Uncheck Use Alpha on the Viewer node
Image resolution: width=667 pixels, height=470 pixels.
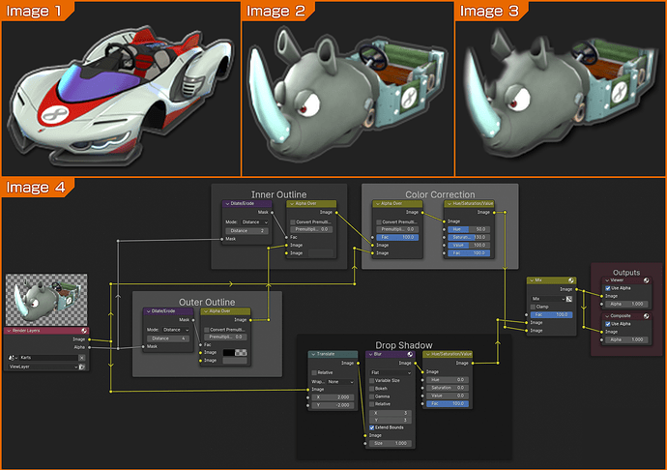(608, 288)
